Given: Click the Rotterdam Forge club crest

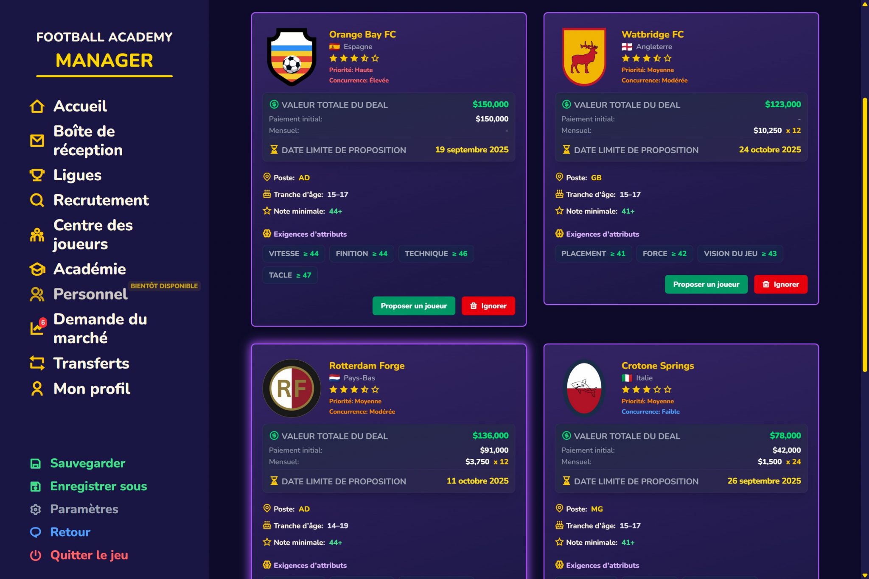Looking at the screenshot, I should [x=292, y=388].
